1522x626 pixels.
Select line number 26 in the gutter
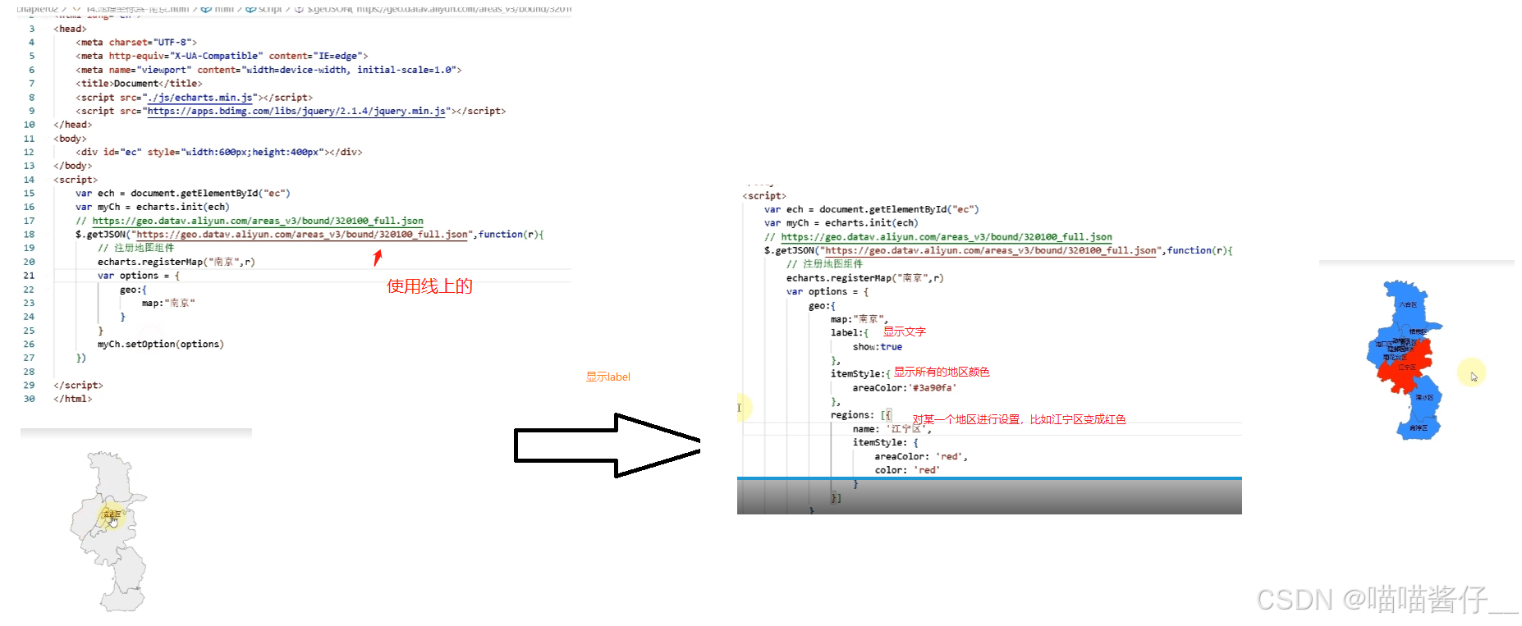tap(30, 345)
